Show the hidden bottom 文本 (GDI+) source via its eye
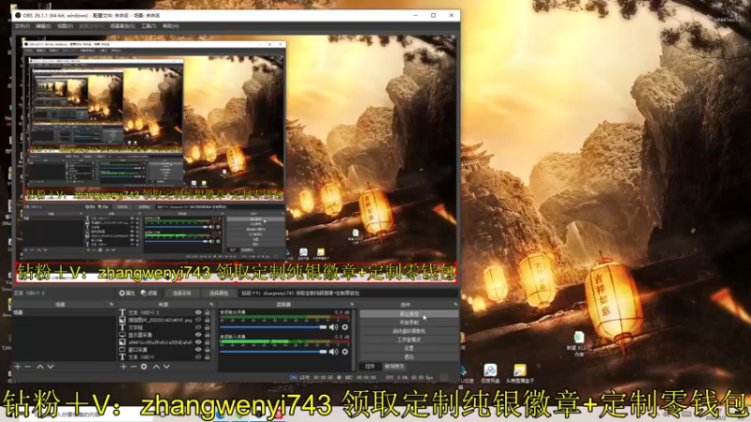Image resolution: width=751 pixels, height=422 pixels. click(x=198, y=357)
